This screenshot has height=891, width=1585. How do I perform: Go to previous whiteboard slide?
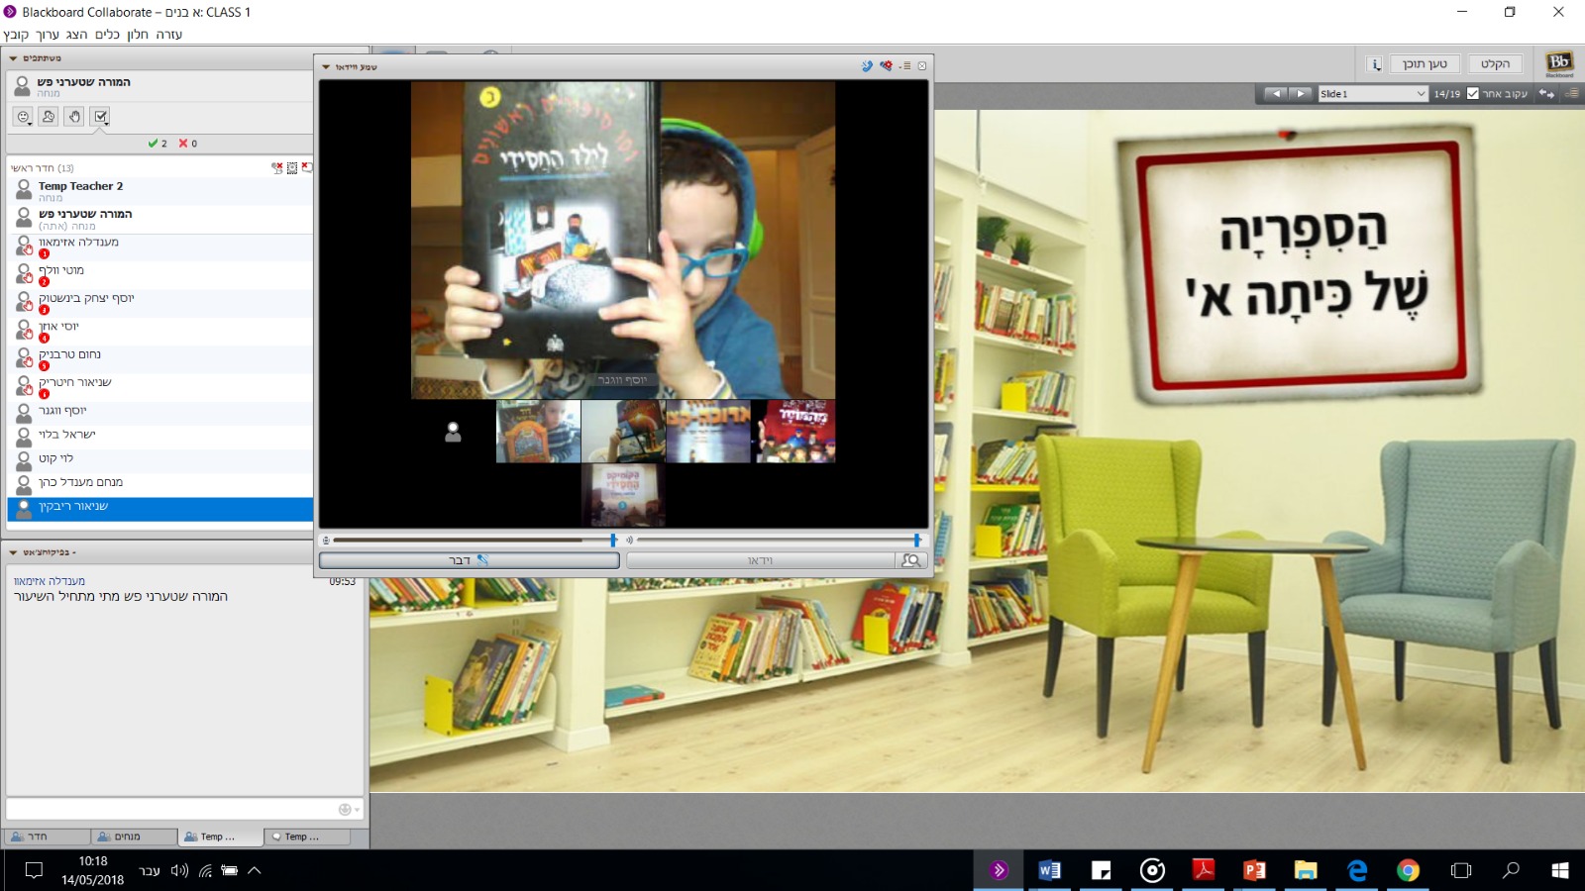coord(1276,94)
